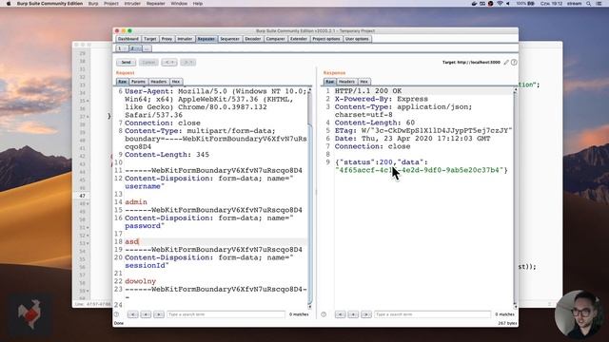Open the Burp menu in menu bar

coord(93,4)
